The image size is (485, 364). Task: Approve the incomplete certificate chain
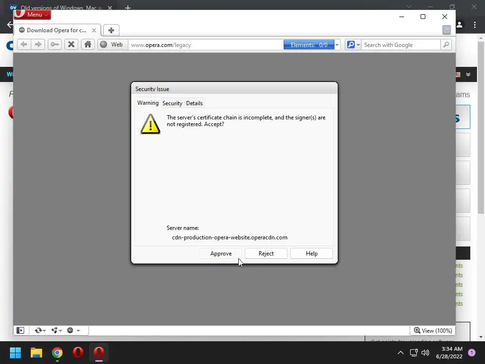[x=221, y=254]
